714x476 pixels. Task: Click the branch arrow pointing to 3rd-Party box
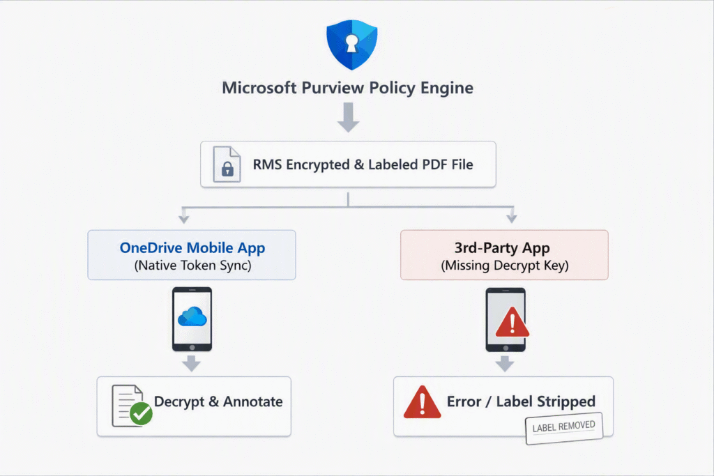(512, 215)
